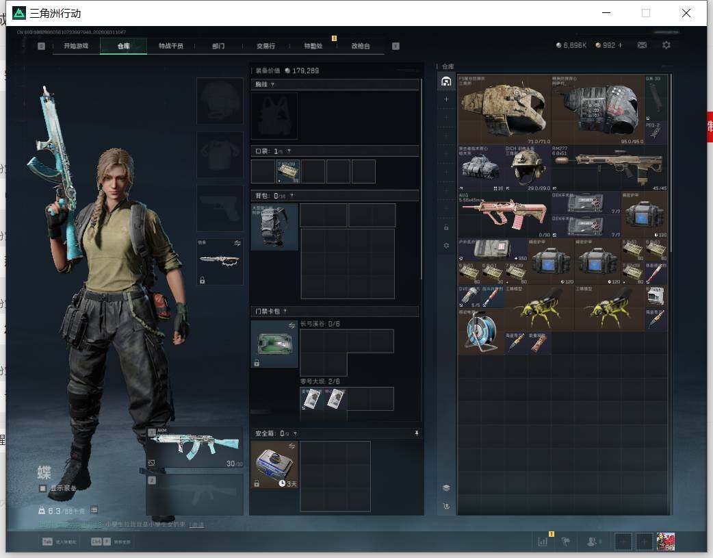The image size is (713, 558).
Task: Select the safe box with 3天 timer
Action: tap(274, 465)
